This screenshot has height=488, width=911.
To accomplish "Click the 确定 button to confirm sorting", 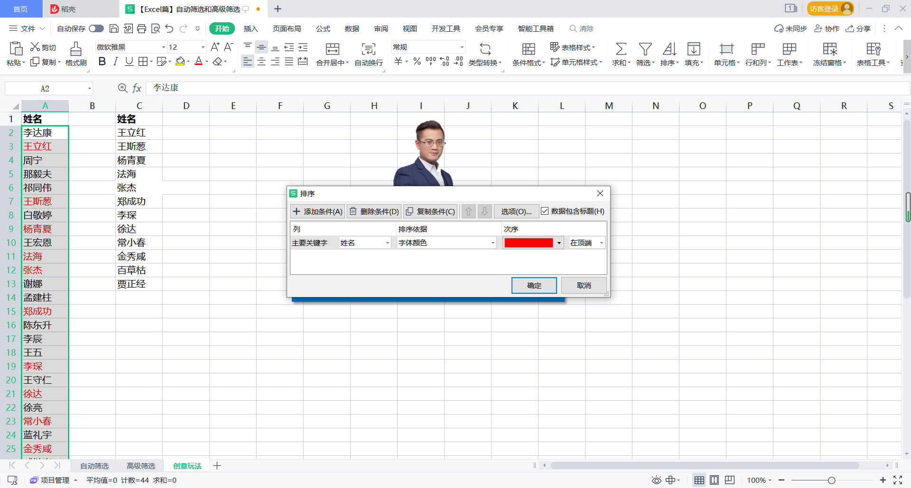I will [x=533, y=285].
